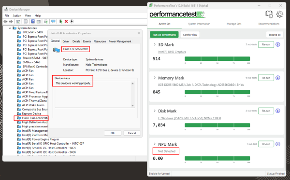The width and height of the screenshot is (290, 180).
Task: Switch to the Power Management tab
Action: tap(120, 42)
